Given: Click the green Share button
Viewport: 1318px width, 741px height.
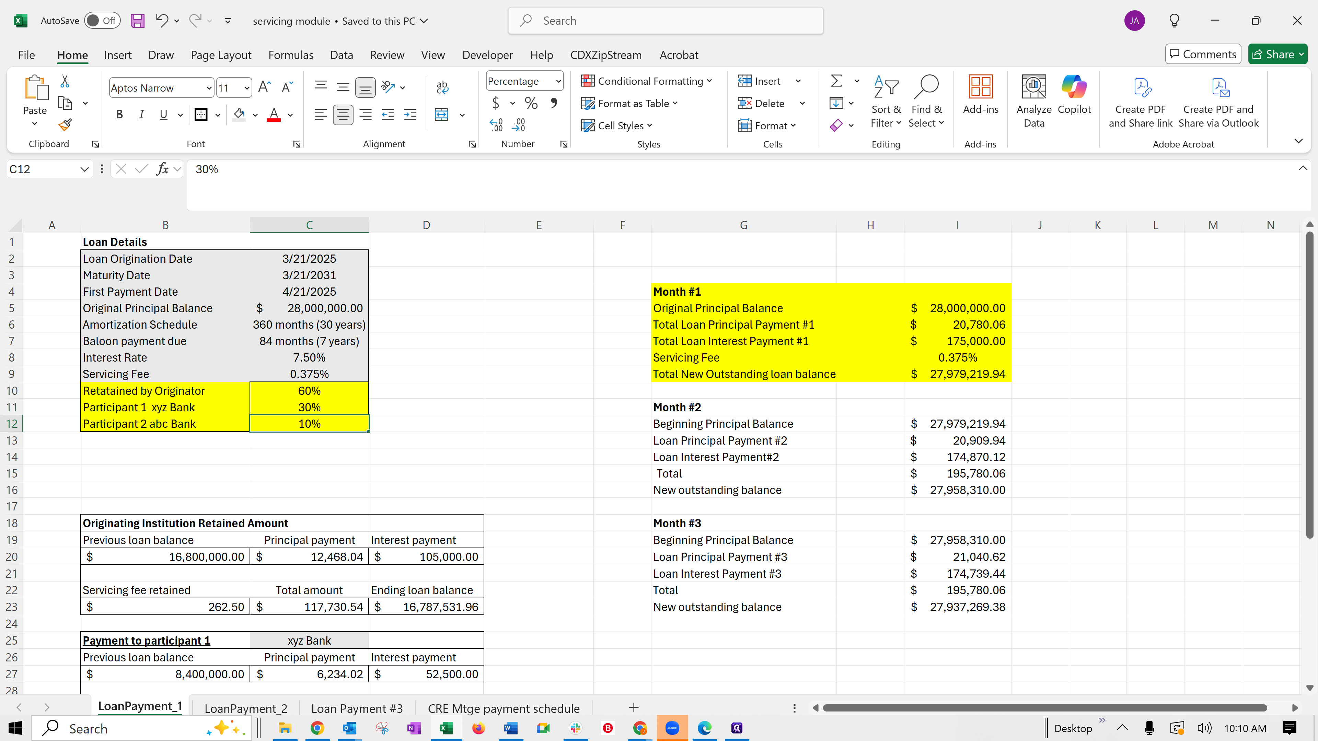Looking at the screenshot, I should point(1277,54).
